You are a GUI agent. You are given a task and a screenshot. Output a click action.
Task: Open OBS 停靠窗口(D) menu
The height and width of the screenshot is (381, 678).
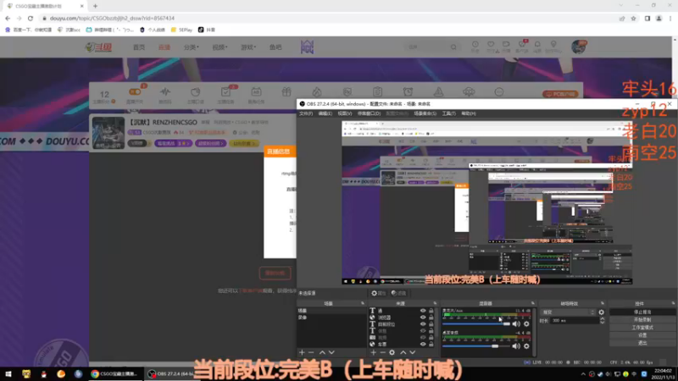coord(369,113)
